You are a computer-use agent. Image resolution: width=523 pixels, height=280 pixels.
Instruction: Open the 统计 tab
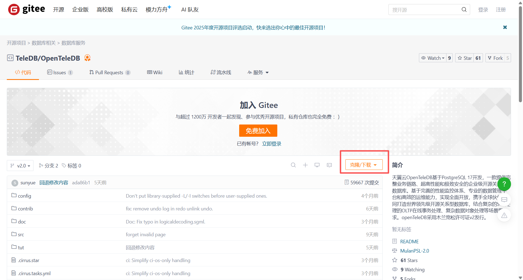click(186, 72)
